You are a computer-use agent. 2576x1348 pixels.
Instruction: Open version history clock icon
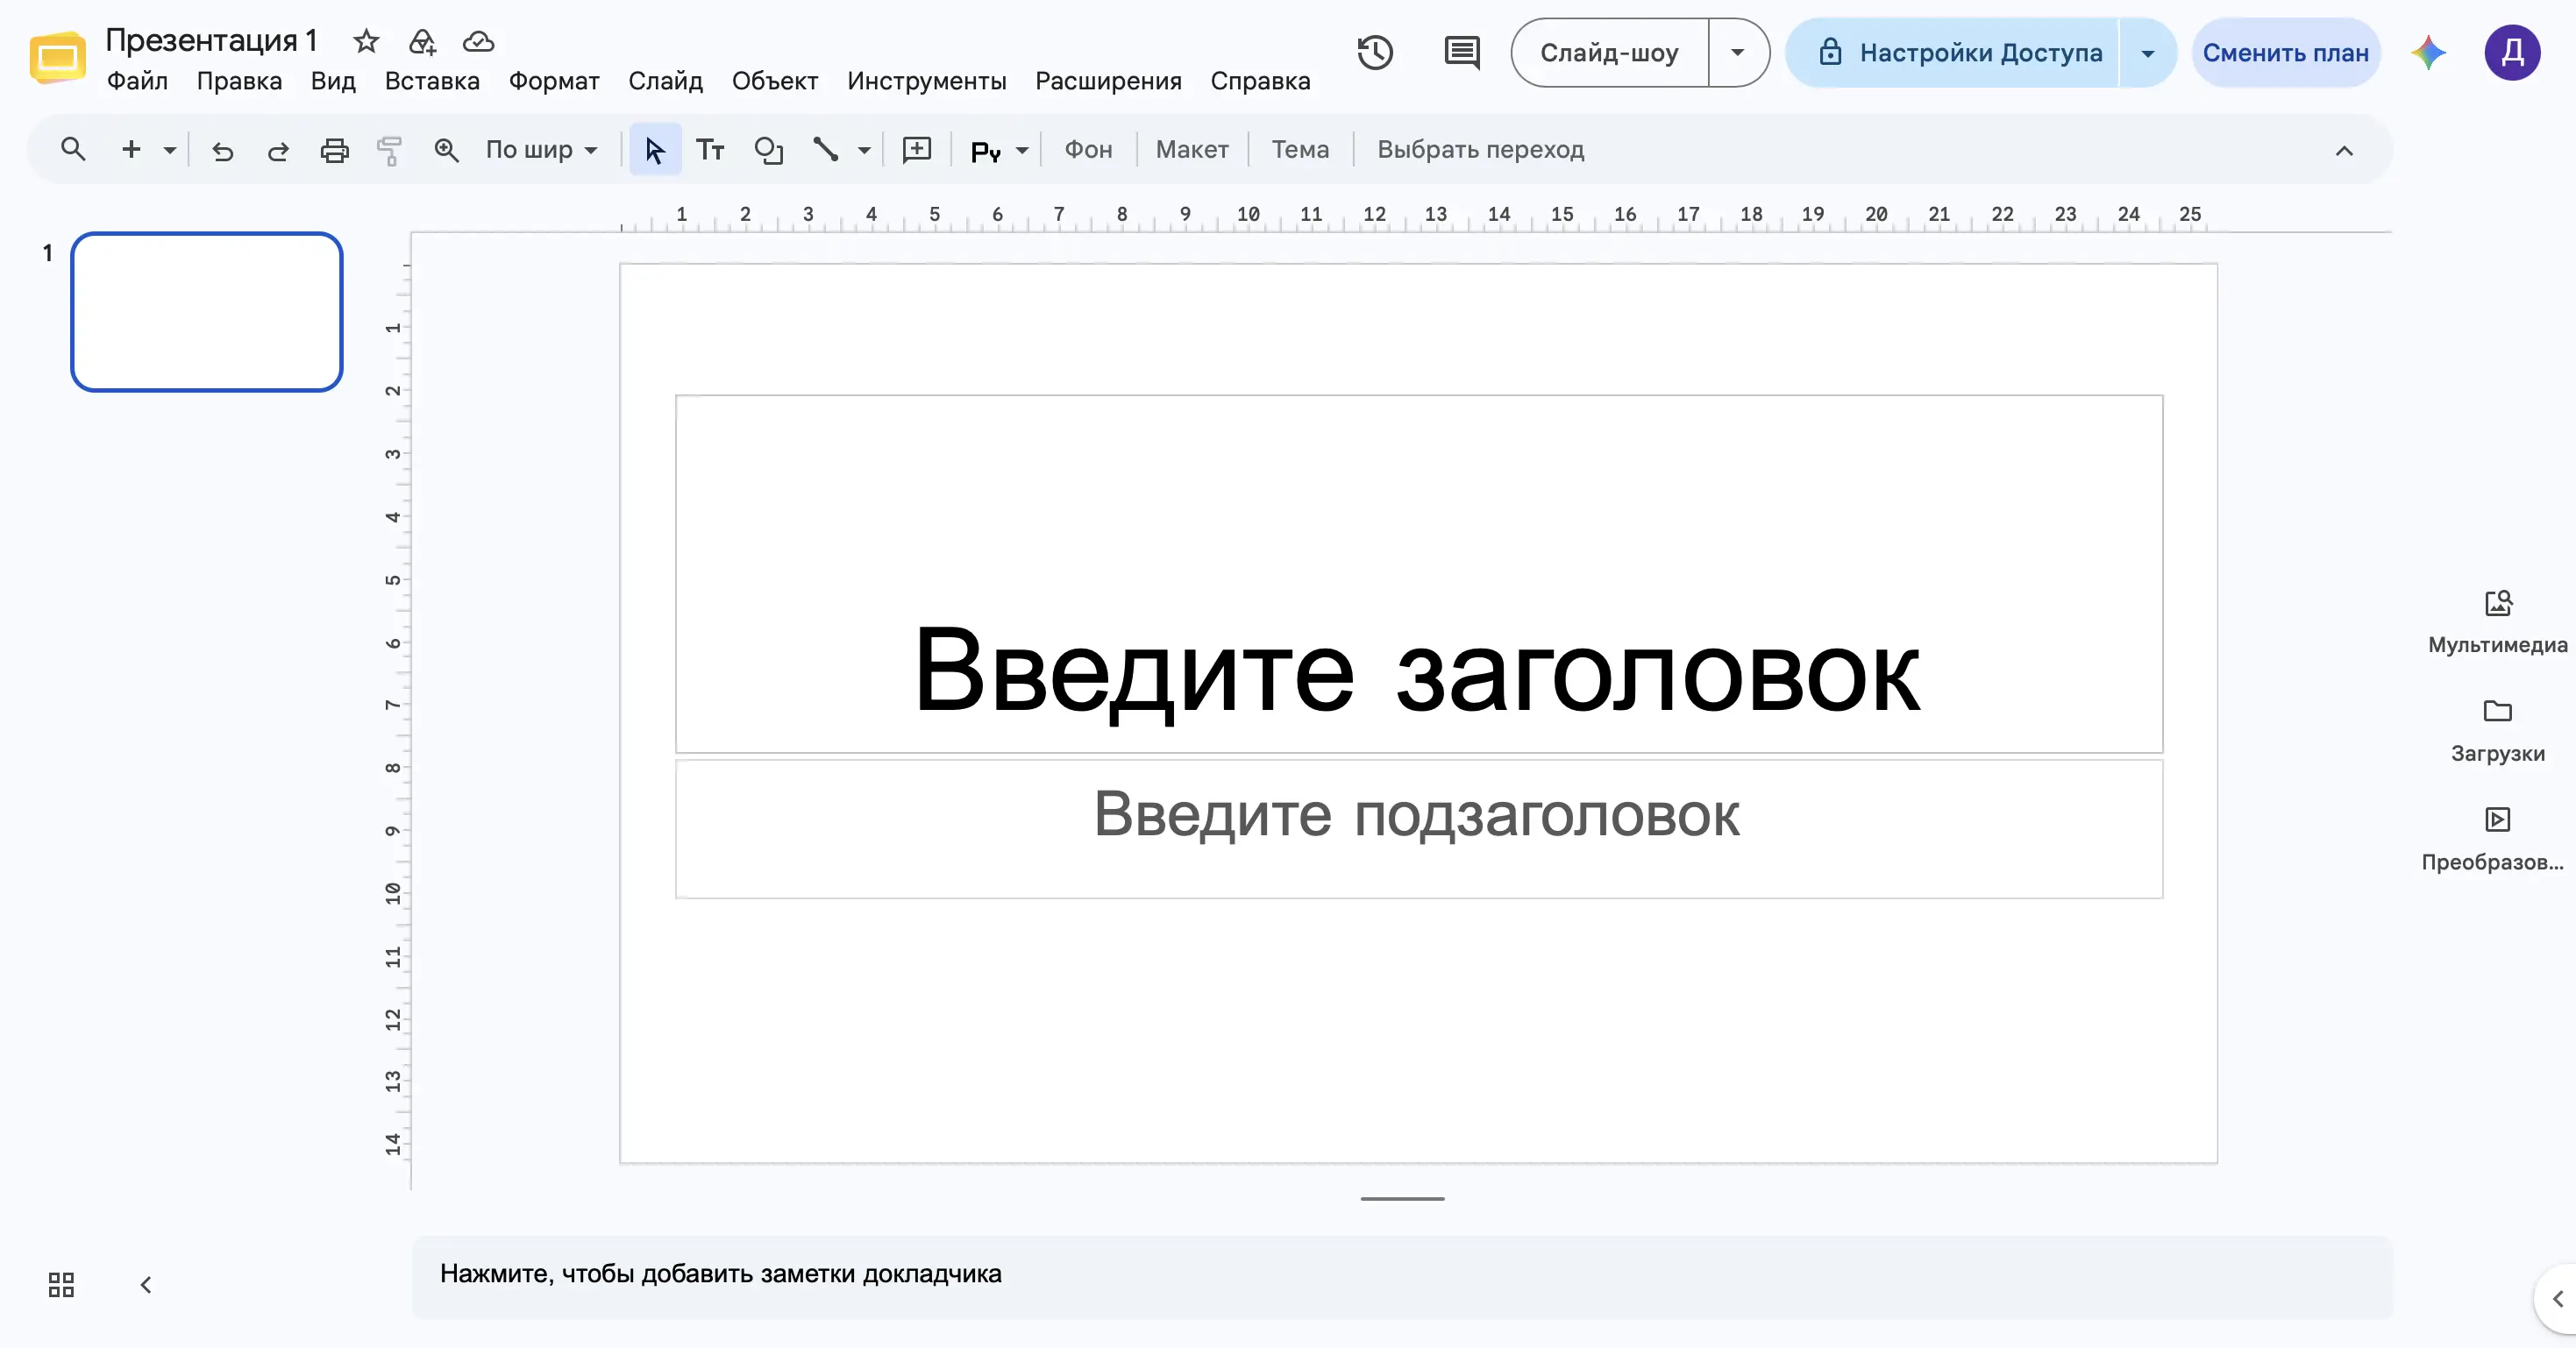pyautogui.click(x=1375, y=52)
